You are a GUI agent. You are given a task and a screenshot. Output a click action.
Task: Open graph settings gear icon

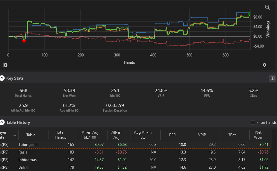5,65
